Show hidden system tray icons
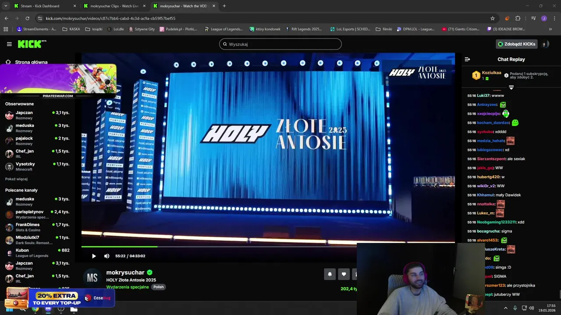This screenshot has height=315, width=561. [x=505, y=308]
